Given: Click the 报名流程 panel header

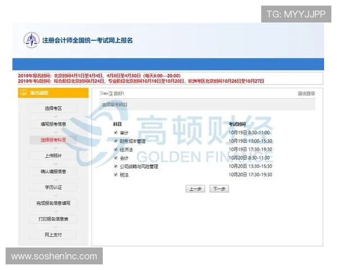Looking at the screenshot, I should (x=53, y=93).
